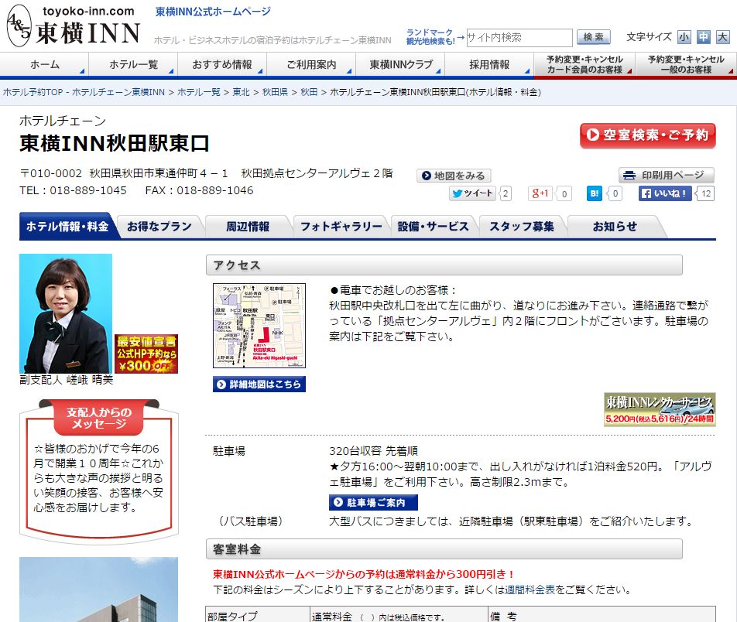Set font size to large 大
Screen dimensions: 737x622
[722, 37]
